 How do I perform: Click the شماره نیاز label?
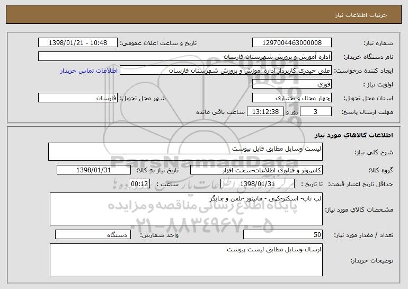point(378,43)
